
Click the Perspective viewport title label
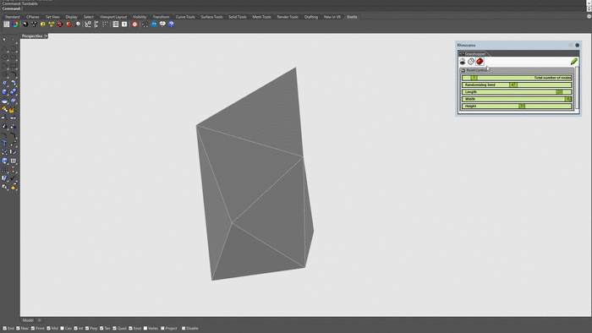click(32, 36)
